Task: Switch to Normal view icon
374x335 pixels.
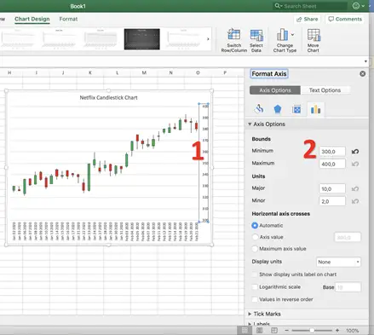Action: [245, 331]
